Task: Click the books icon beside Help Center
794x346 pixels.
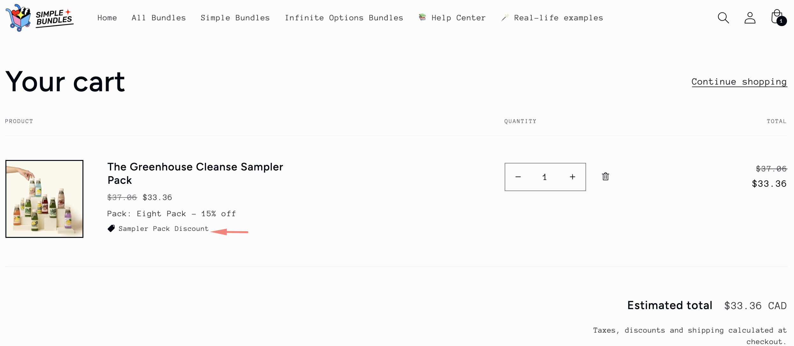Action: (x=422, y=17)
